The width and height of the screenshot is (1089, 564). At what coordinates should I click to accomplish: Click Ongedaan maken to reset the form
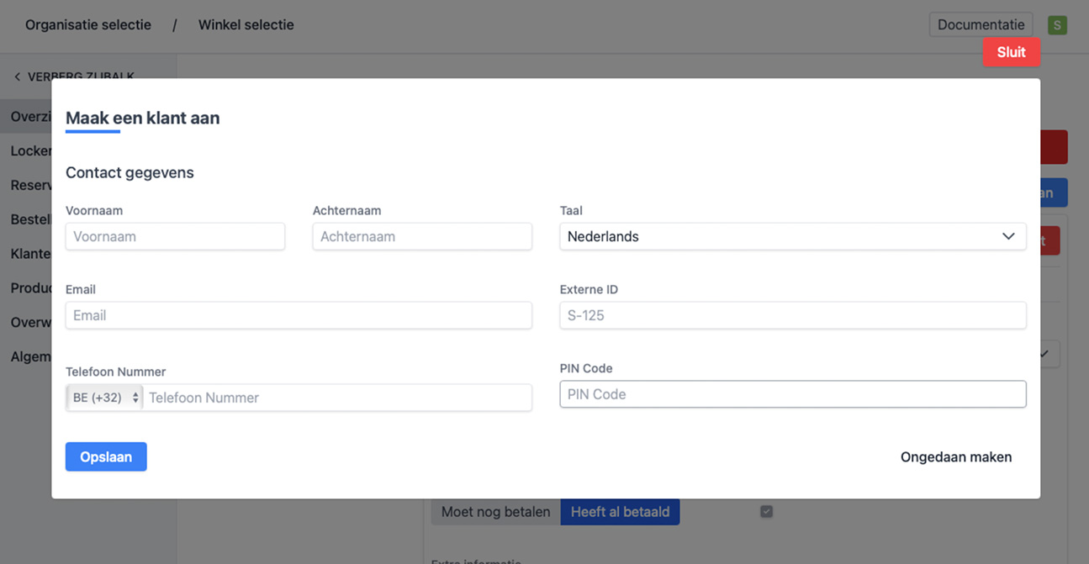pos(955,457)
